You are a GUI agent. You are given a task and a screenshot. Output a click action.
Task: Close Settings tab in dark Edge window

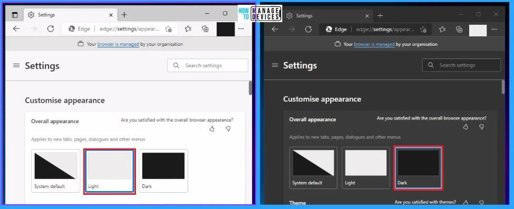pyautogui.click(x=367, y=15)
